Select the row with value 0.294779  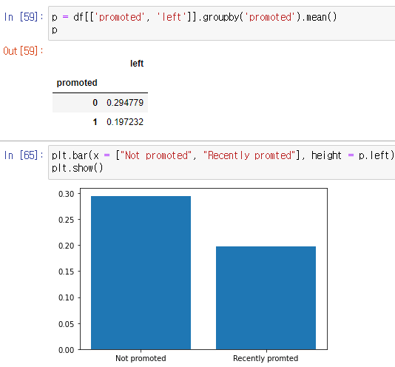tap(100, 103)
